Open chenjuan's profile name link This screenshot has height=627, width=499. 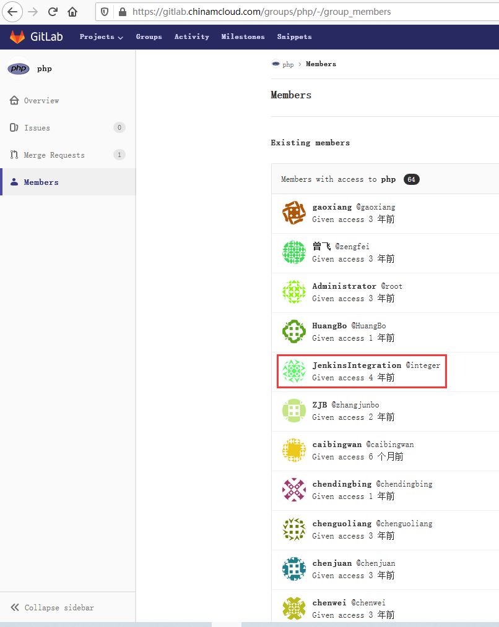[x=332, y=563]
